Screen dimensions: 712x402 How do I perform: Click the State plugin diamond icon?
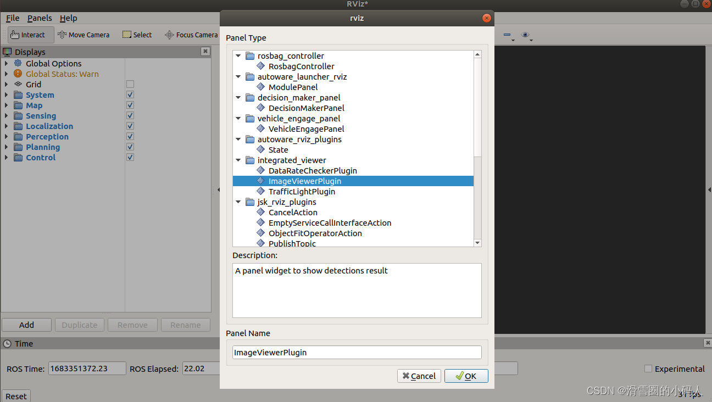point(261,149)
